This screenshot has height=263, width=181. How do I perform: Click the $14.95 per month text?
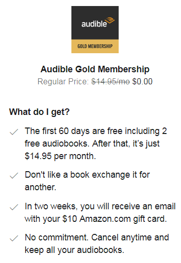point(60,156)
